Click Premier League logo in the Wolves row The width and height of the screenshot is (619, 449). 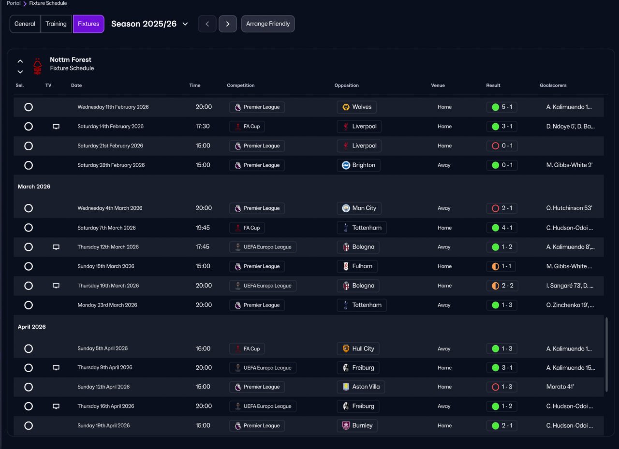coord(237,107)
